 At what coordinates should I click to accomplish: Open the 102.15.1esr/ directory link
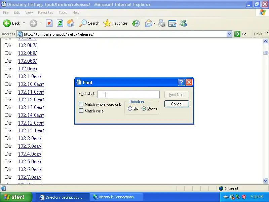click(x=31, y=131)
